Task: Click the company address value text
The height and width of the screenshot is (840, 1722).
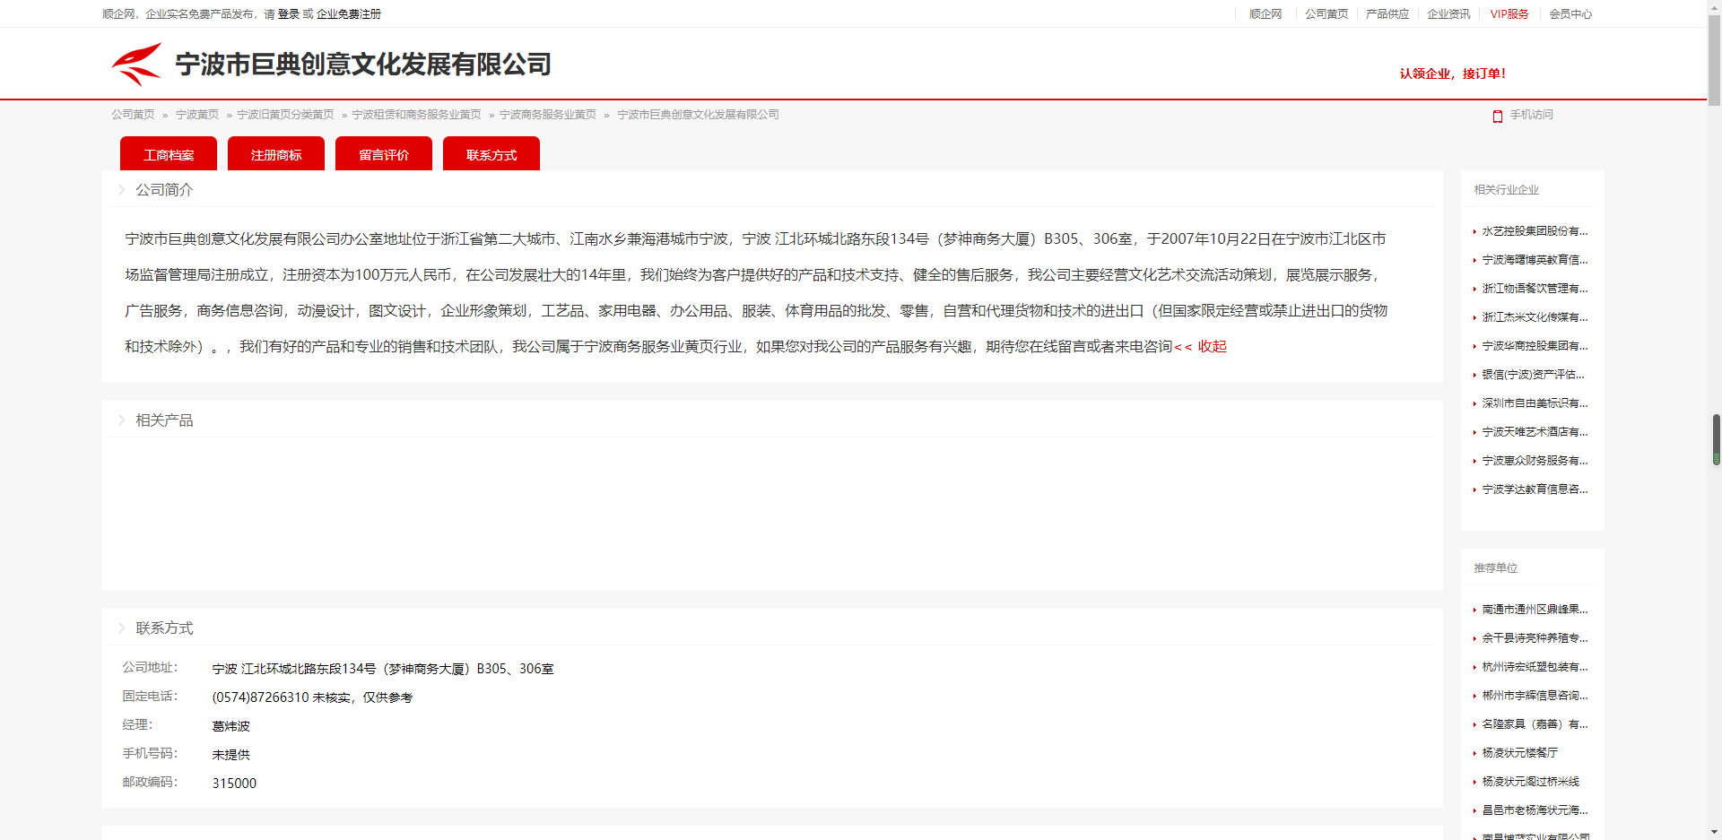Action: 383,669
